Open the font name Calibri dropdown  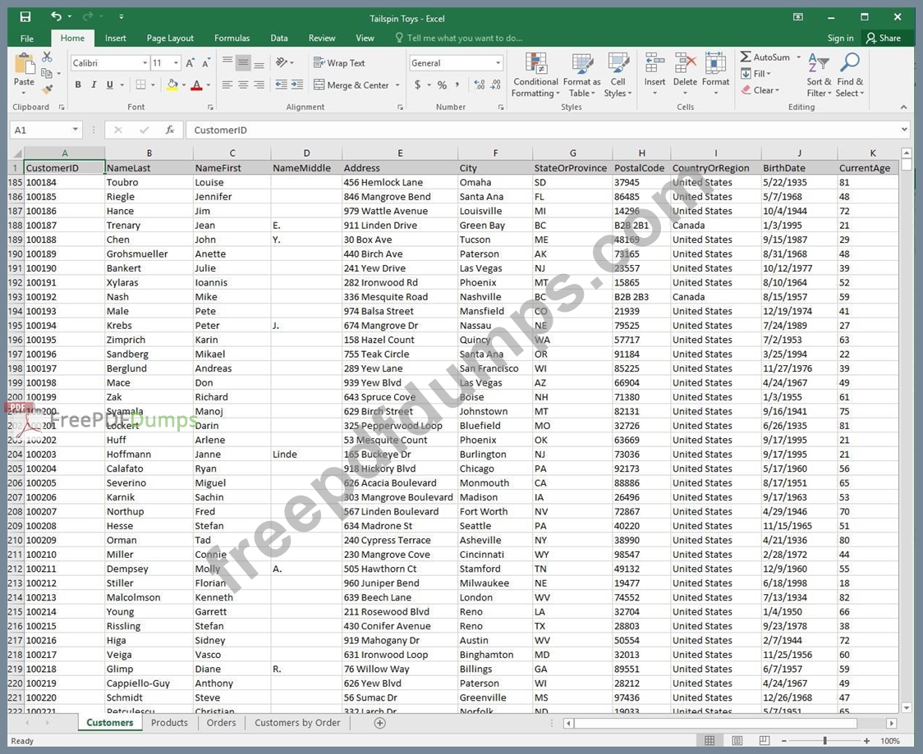coord(145,63)
